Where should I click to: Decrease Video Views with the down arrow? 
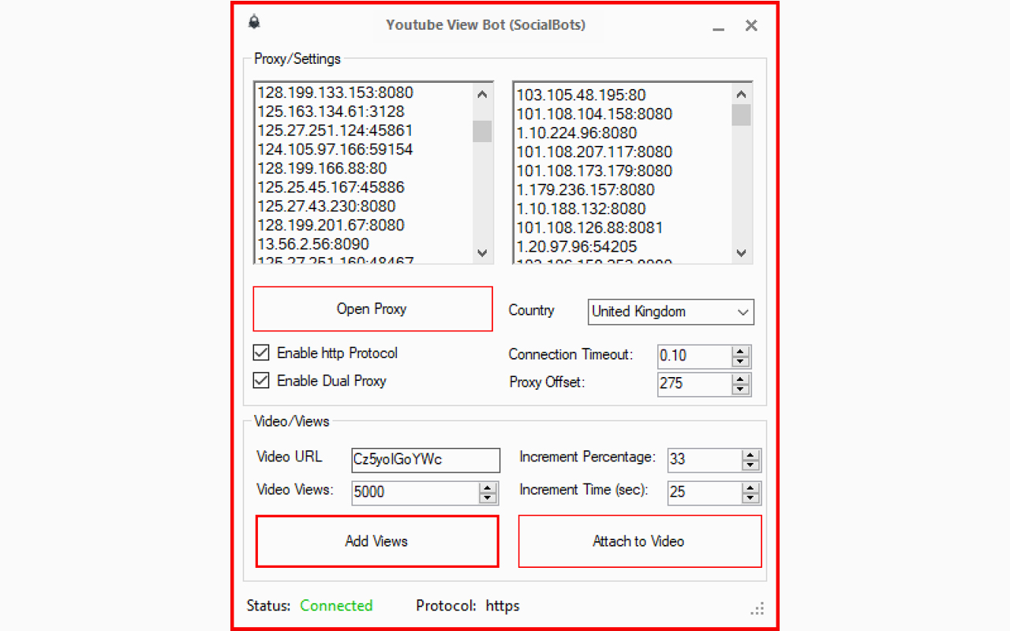(x=488, y=498)
